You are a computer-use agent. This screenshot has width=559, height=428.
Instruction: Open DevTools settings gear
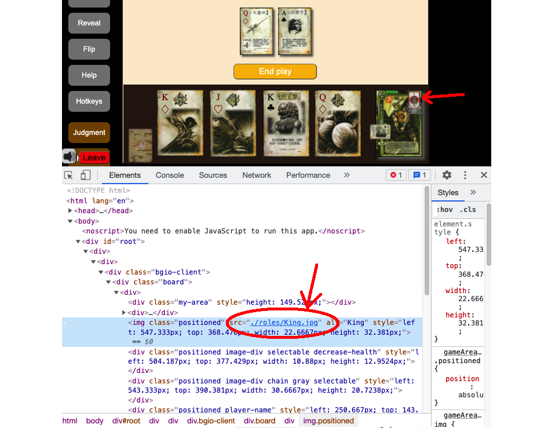pyautogui.click(x=447, y=175)
